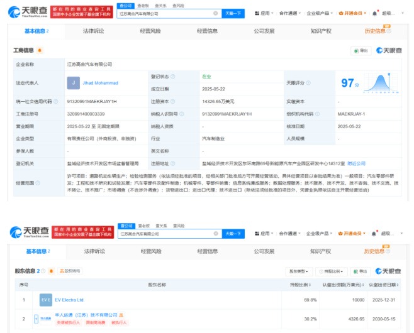The height and width of the screenshot is (333, 414).
Task: Open the 超级 account dropdown above 股东信息
Action: (393, 234)
